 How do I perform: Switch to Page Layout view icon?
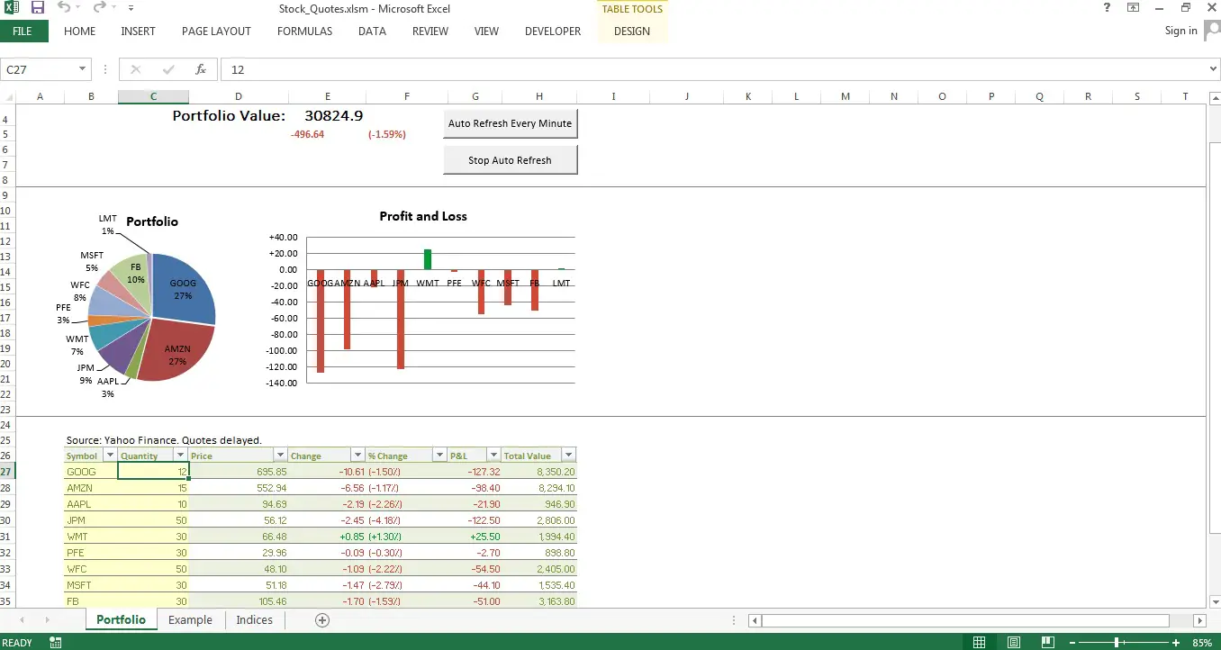click(1014, 643)
